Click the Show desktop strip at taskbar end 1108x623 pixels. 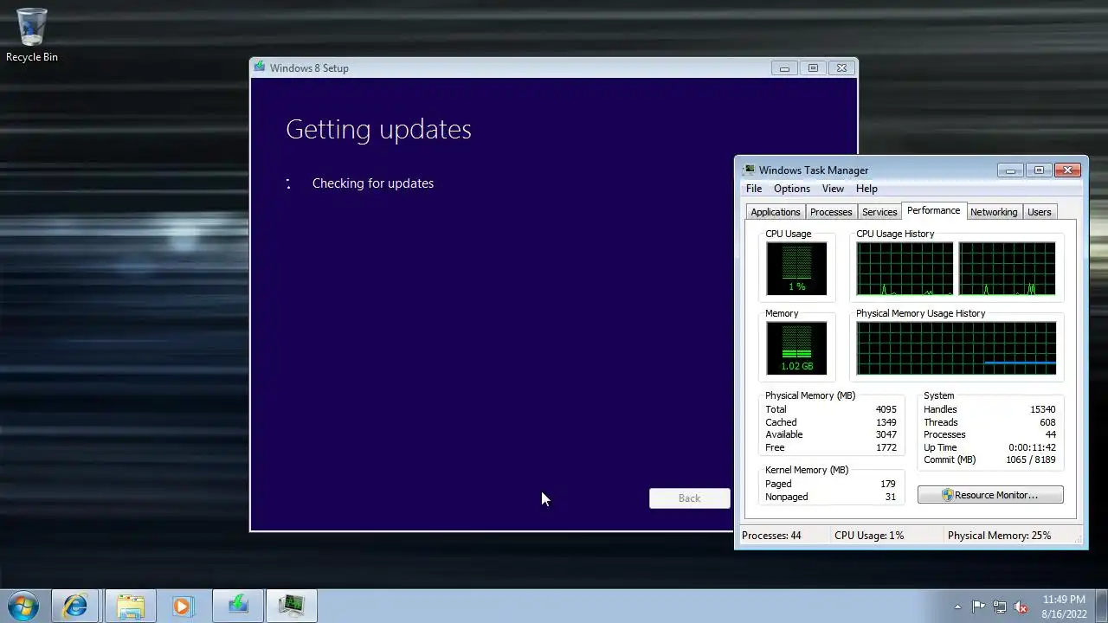(x=1101, y=607)
